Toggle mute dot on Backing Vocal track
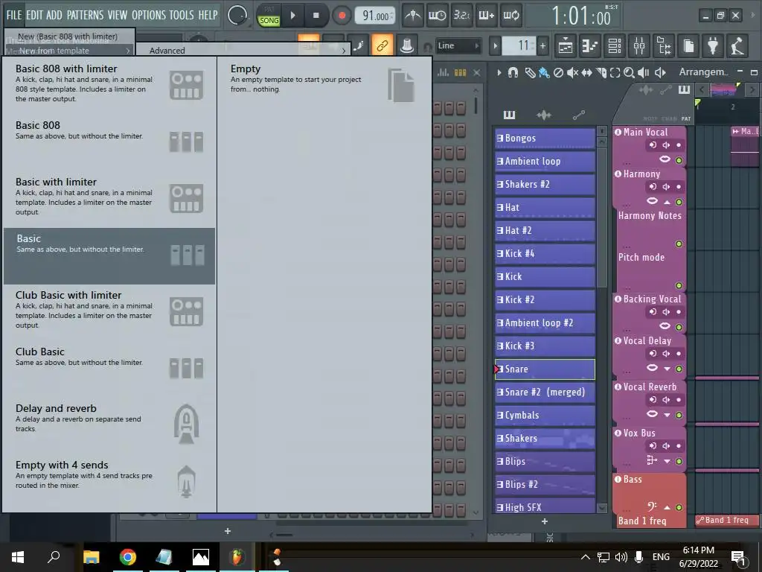 679,327
